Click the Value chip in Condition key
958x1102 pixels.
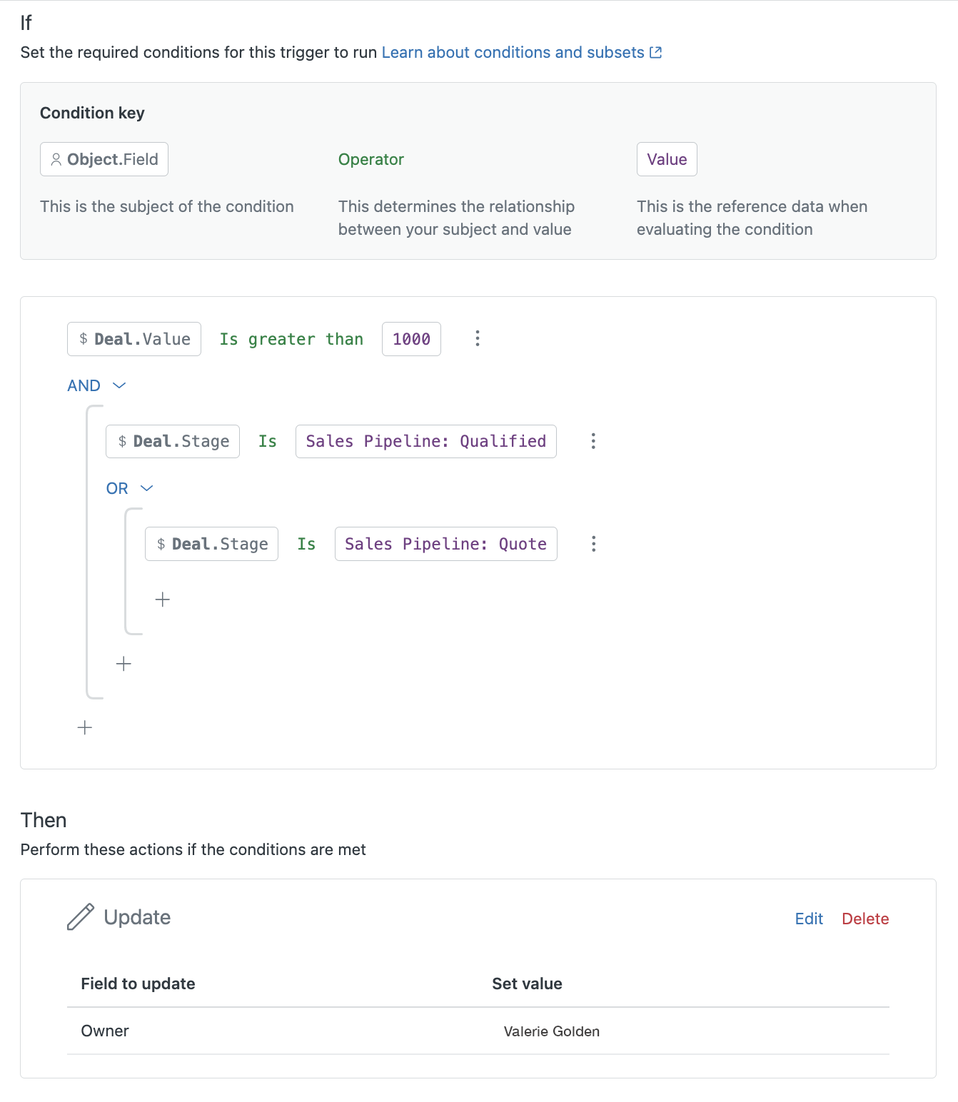pyautogui.click(x=667, y=159)
